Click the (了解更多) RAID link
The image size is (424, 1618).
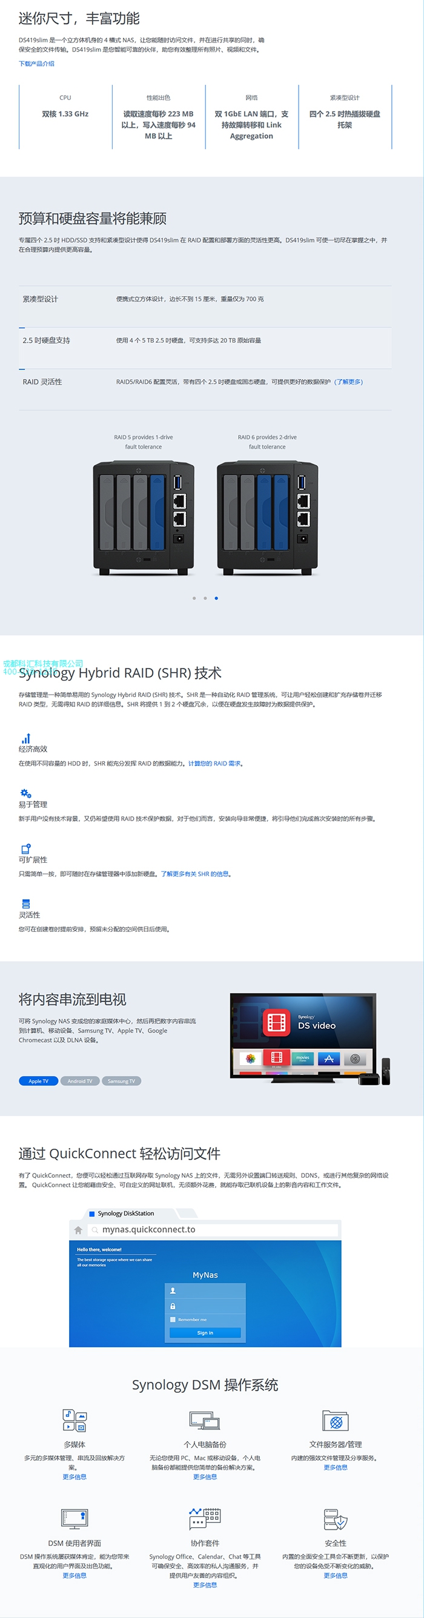coord(348,382)
